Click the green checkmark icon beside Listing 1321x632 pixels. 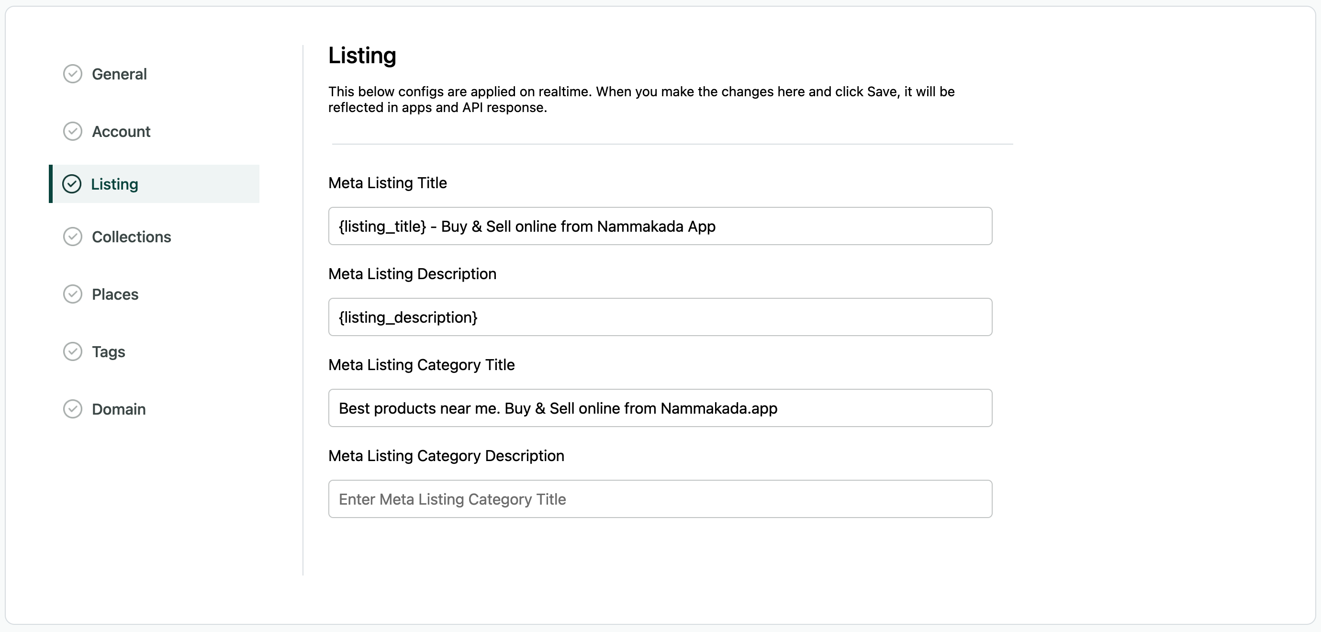click(x=72, y=184)
